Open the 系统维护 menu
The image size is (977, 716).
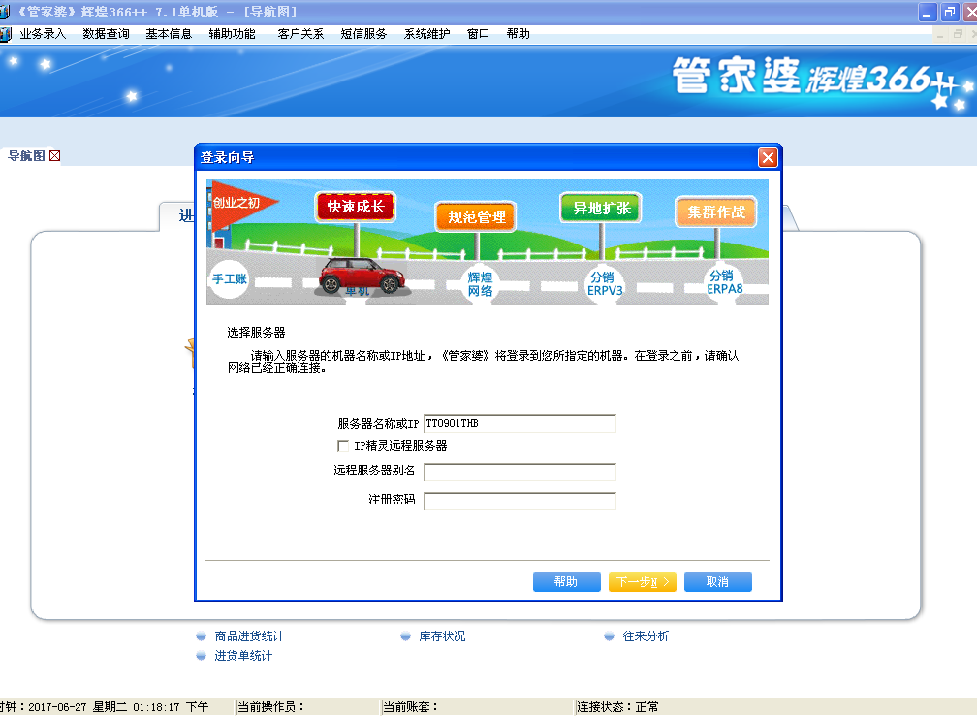tap(426, 34)
